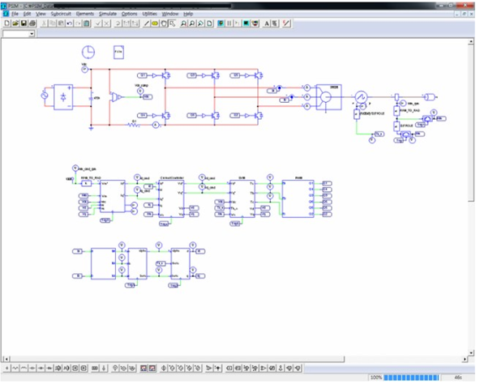The width and height of the screenshot is (480, 384).
Task: Click the simulation progress bar in the status bar
Action: (411, 378)
